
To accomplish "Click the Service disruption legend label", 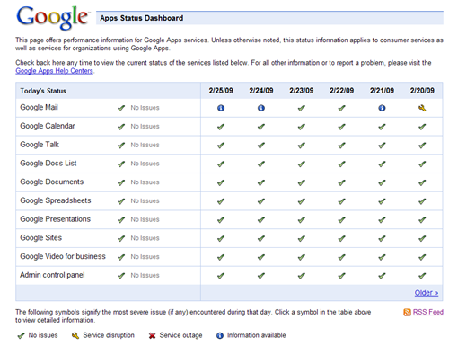I will tap(109, 335).
